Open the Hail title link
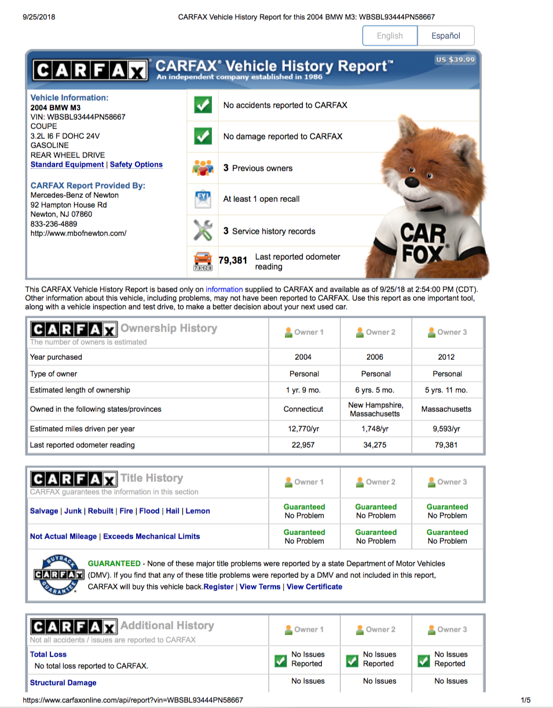The image size is (553, 708). coord(173,511)
